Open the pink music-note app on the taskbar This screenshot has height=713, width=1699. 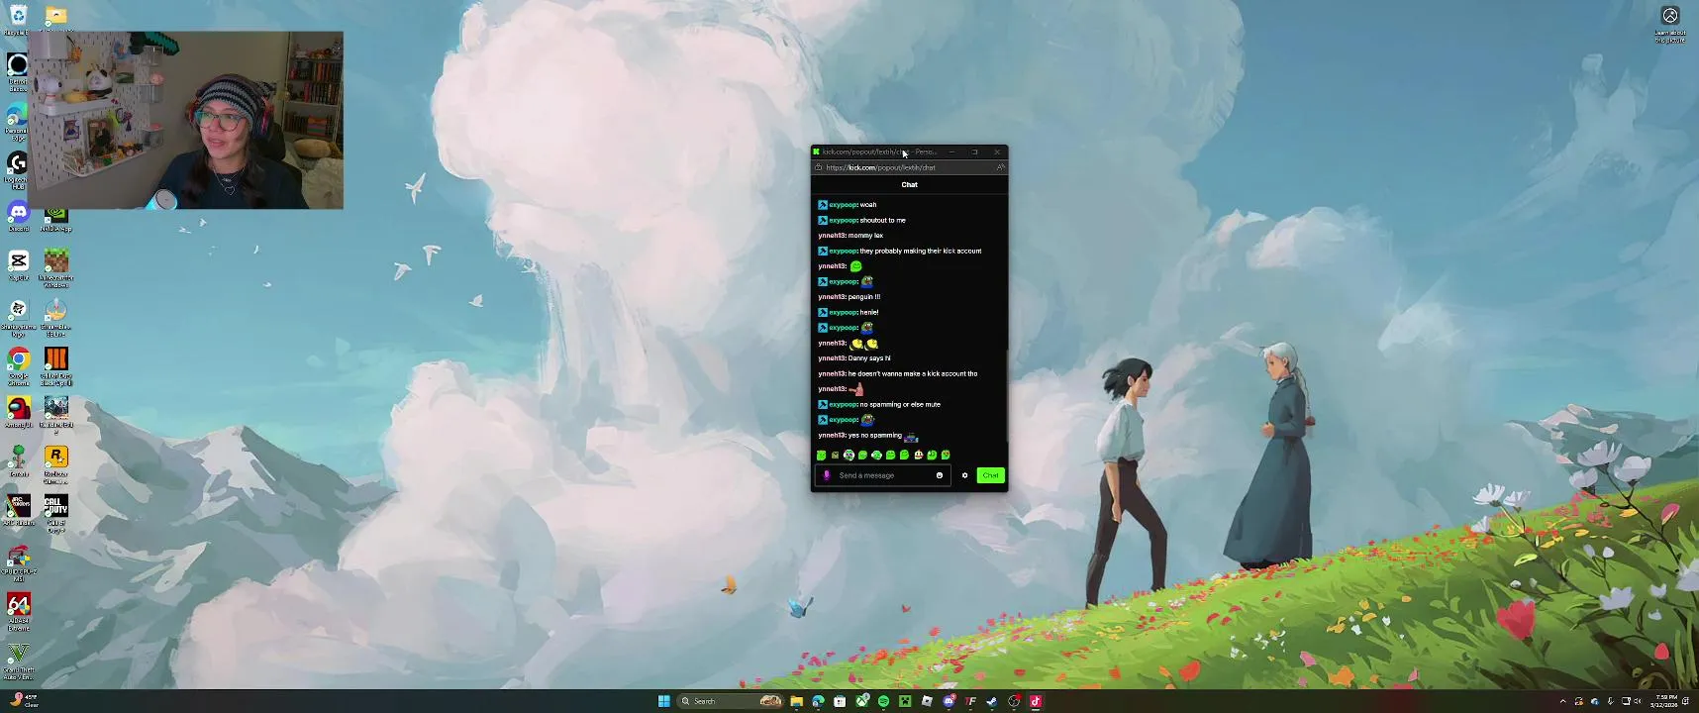pos(1036,701)
